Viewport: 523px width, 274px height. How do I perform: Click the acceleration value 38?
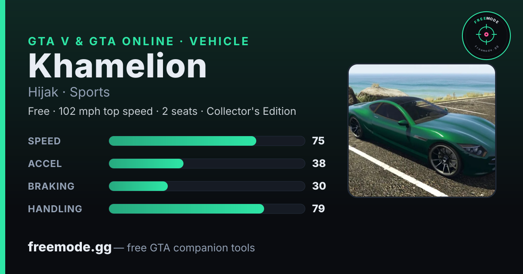click(319, 164)
